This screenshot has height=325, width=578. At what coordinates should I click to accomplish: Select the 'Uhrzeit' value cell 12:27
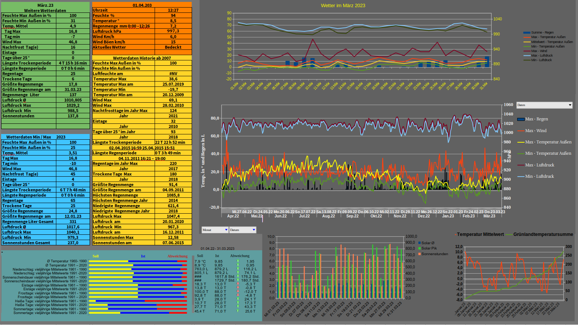click(x=173, y=10)
